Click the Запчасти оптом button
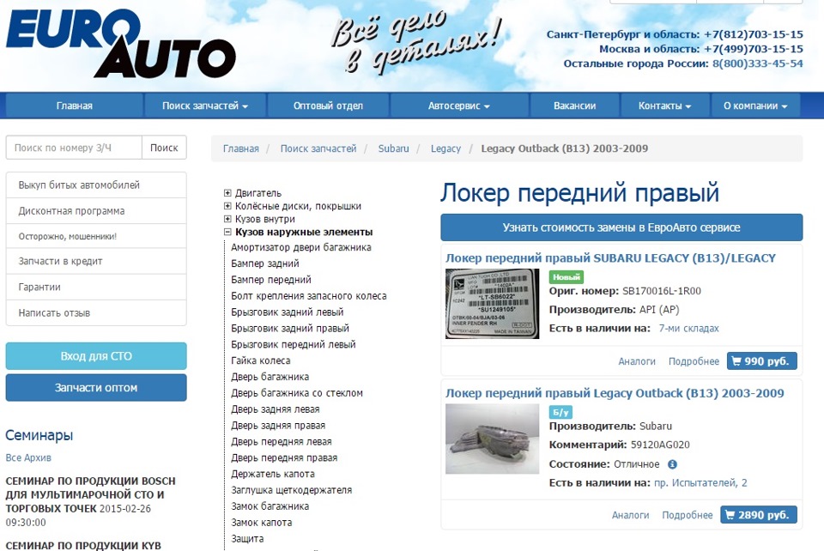Screen dimensions: 824x551 click(96, 388)
